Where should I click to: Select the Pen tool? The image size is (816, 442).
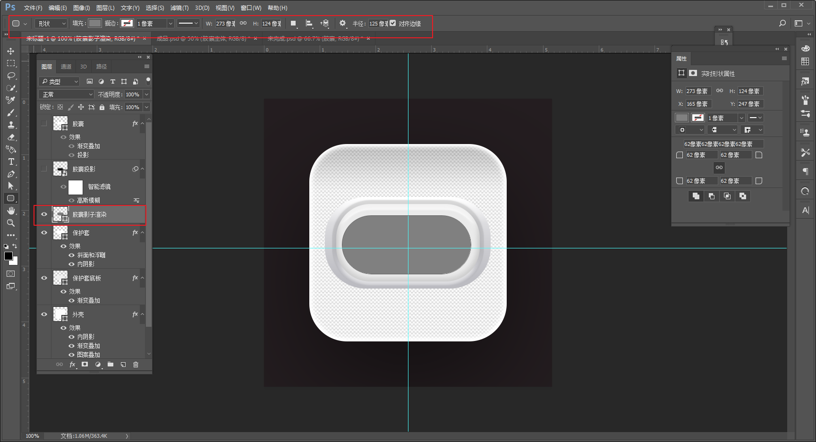[x=11, y=174]
